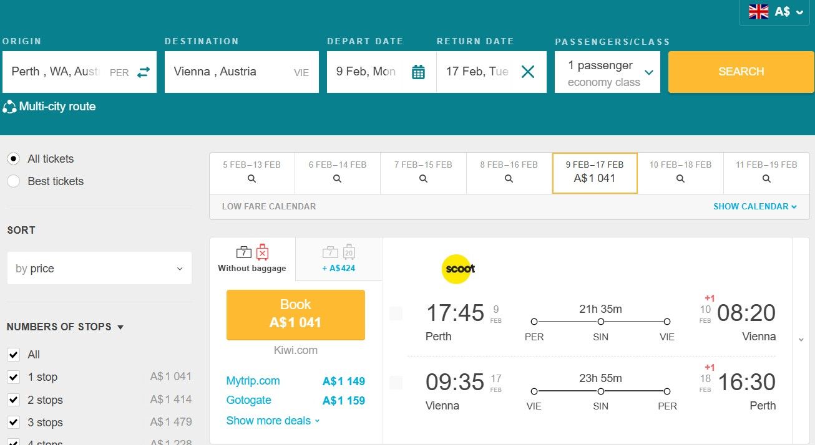Switch to the +A$424 baggage option tab
815x445 pixels.
pos(338,259)
